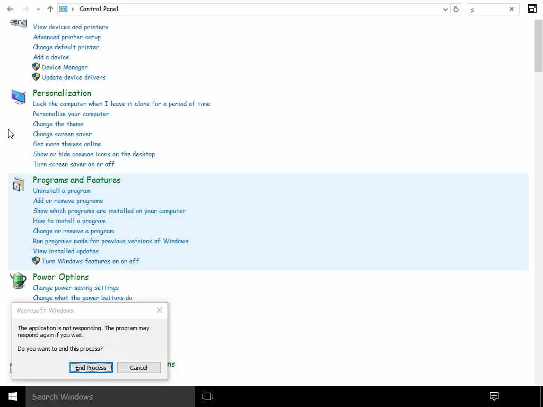Open Uninstall a program
The width and height of the screenshot is (543, 407).
pos(62,191)
